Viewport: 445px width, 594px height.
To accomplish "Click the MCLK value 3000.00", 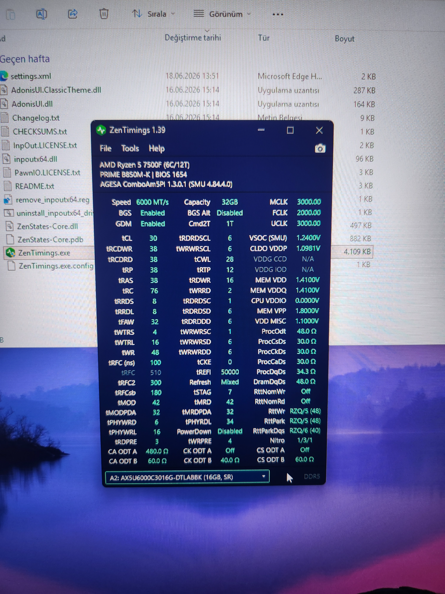I will pos(309,202).
